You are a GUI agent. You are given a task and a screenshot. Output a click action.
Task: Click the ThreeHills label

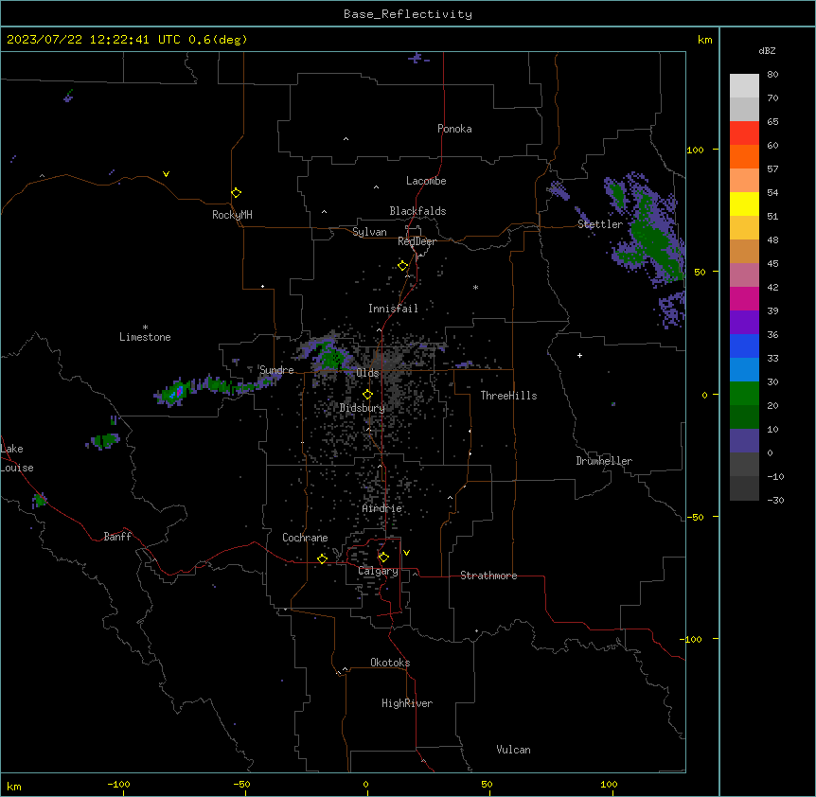[x=508, y=396]
